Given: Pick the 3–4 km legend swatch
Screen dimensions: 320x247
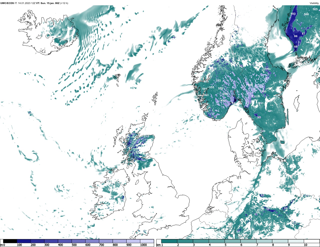Looking at the screenshot, I should (201, 241).
